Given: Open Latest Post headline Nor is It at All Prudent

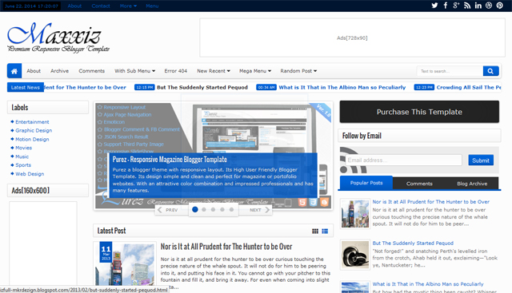Looking at the screenshot, I should [x=226, y=247].
